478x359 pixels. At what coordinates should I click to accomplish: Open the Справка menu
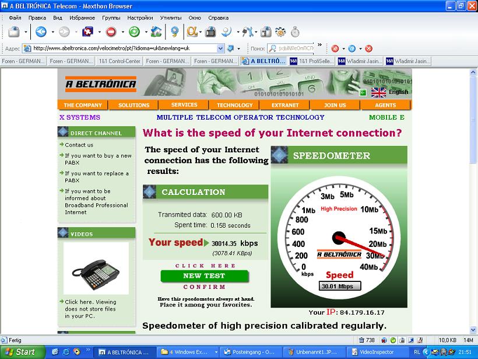218,18
